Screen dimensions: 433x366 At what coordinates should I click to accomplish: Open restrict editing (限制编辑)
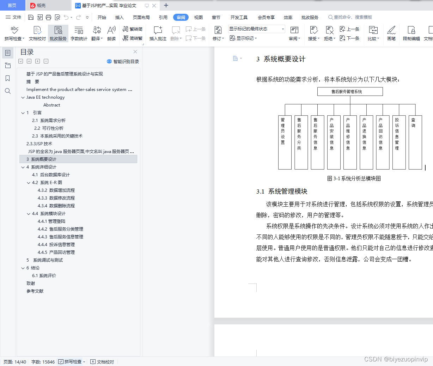[411, 33]
